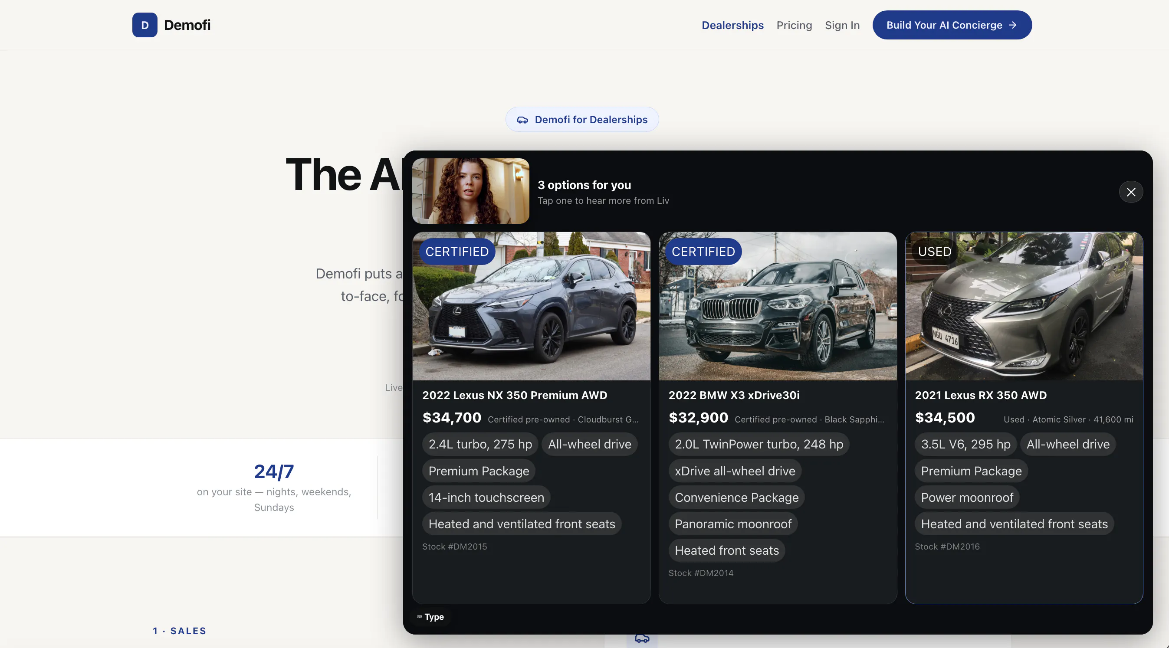Click Heated and ventilated seats chip on Lexus RX
The width and height of the screenshot is (1169, 648).
pyautogui.click(x=1014, y=524)
